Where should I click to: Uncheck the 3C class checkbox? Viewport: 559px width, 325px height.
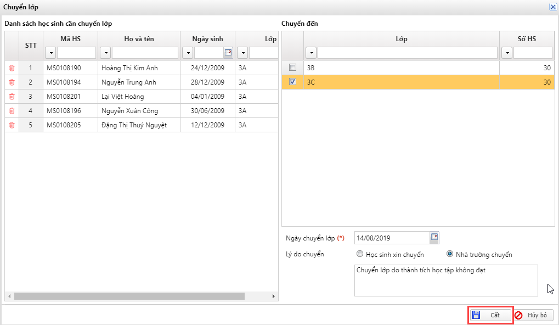pyautogui.click(x=293, y=82)
